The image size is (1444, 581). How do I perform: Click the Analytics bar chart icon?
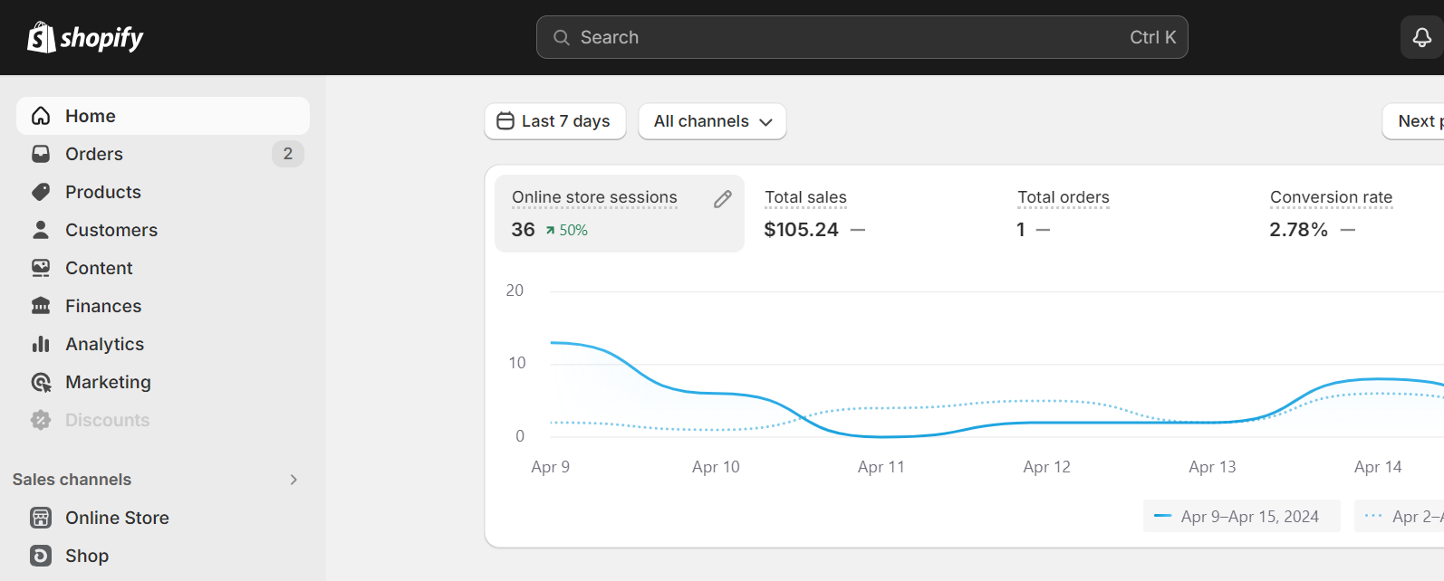[x=41, y=344]
